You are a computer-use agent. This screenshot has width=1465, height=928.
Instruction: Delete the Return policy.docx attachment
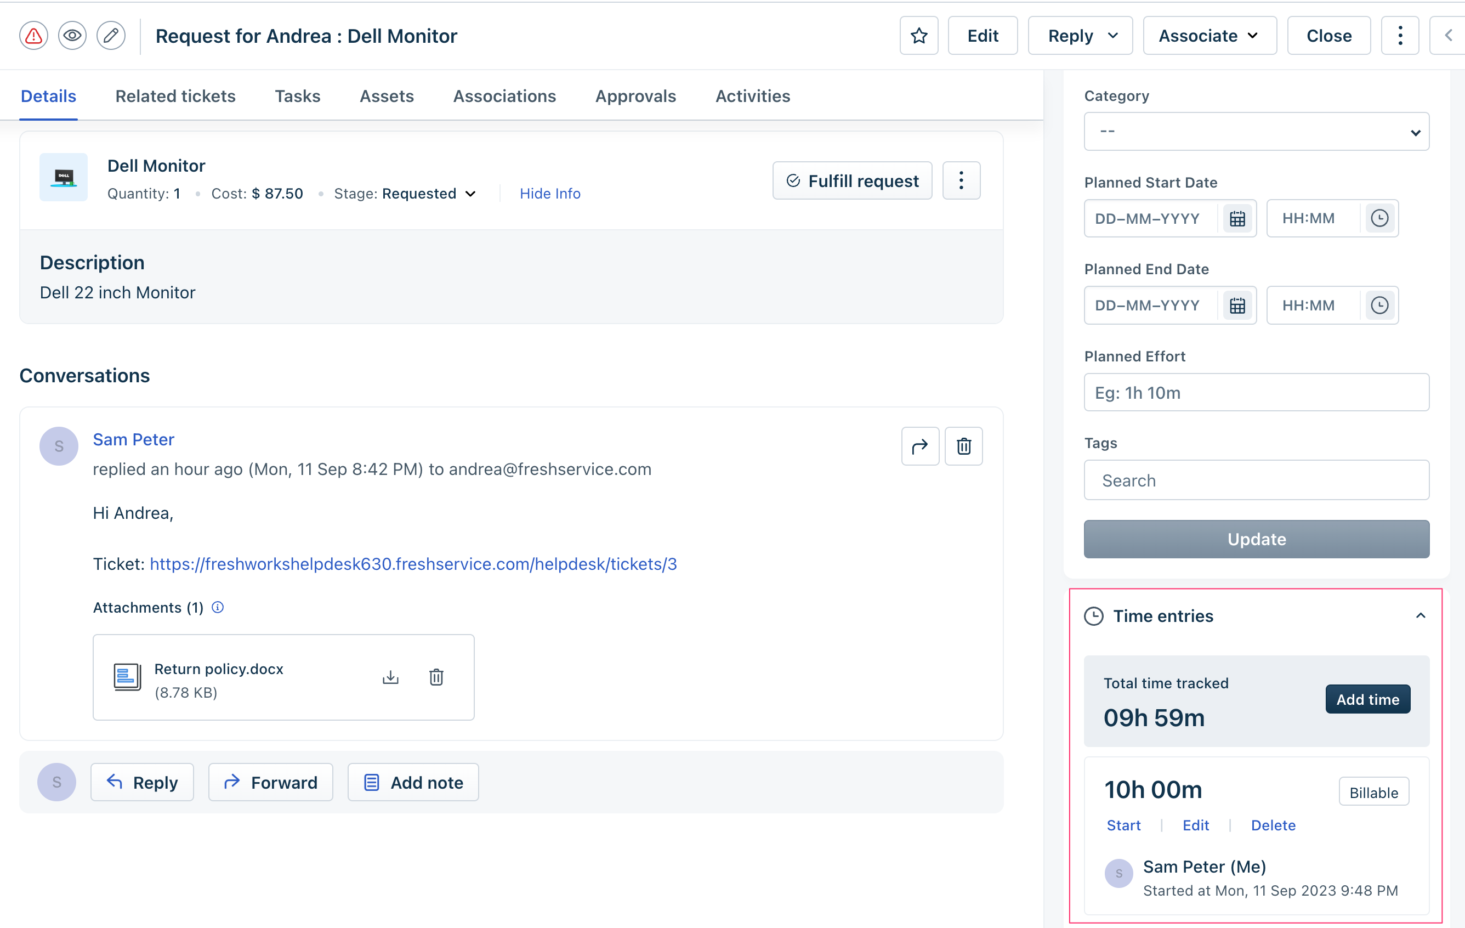click(436, 677)
